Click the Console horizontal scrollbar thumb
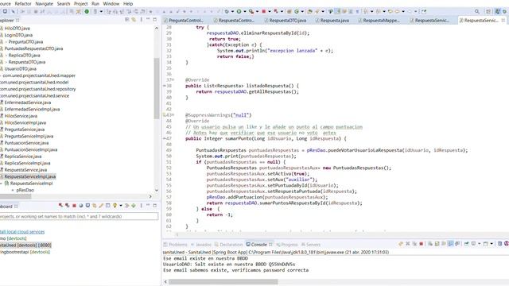The width and height of the screenshot is (509, 286). (223, 281)
